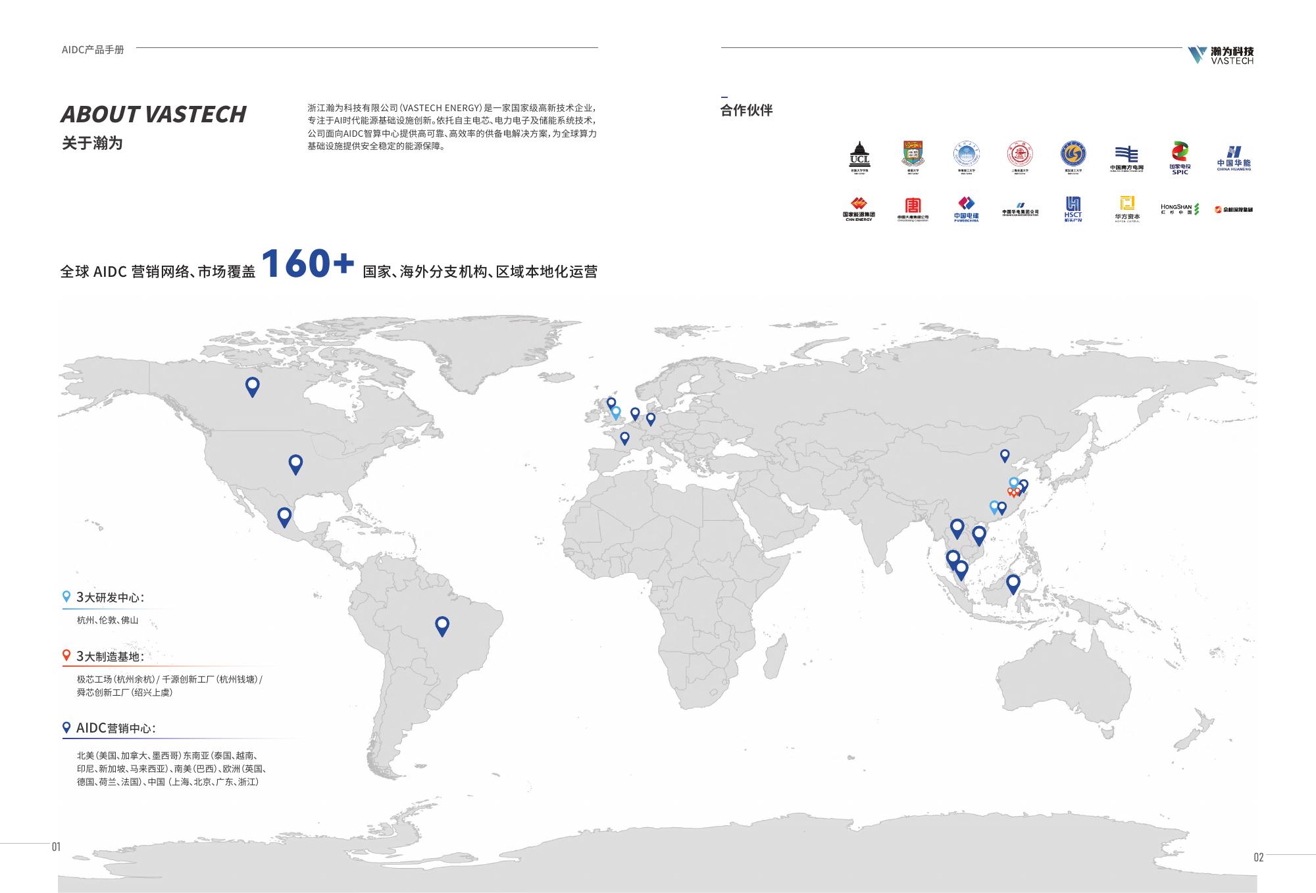Image resolution: width=1316 pixels, height=893 pixels.
Task: Open the HongShan partner logo
Action: click(1180, 209)
